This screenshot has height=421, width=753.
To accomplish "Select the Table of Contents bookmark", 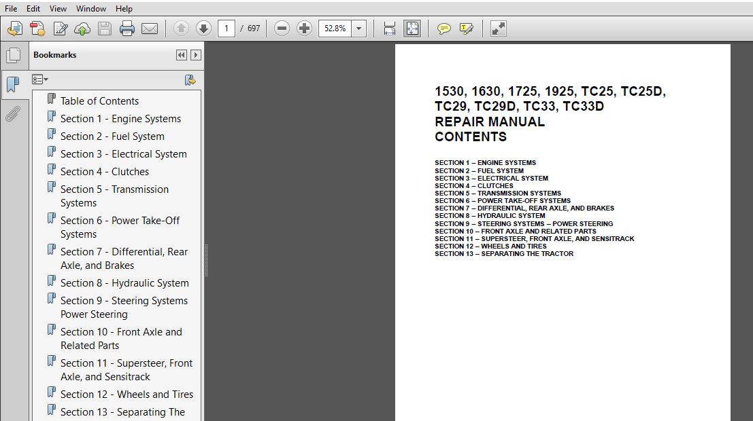I will (99, 101).
